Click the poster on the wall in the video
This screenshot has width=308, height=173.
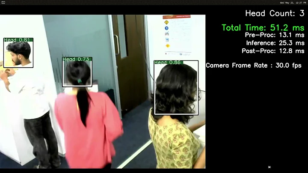(176, 36)
